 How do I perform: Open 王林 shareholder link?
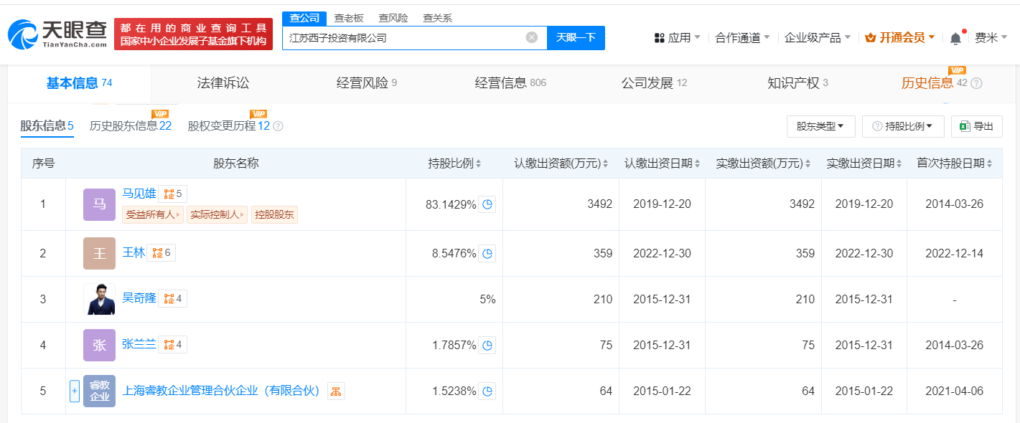point(134,252)
